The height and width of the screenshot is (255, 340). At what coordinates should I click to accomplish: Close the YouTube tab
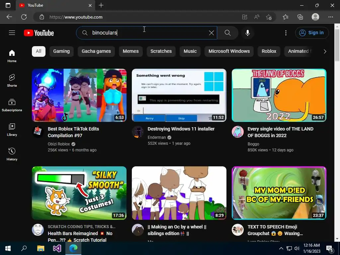pos(90,5)
